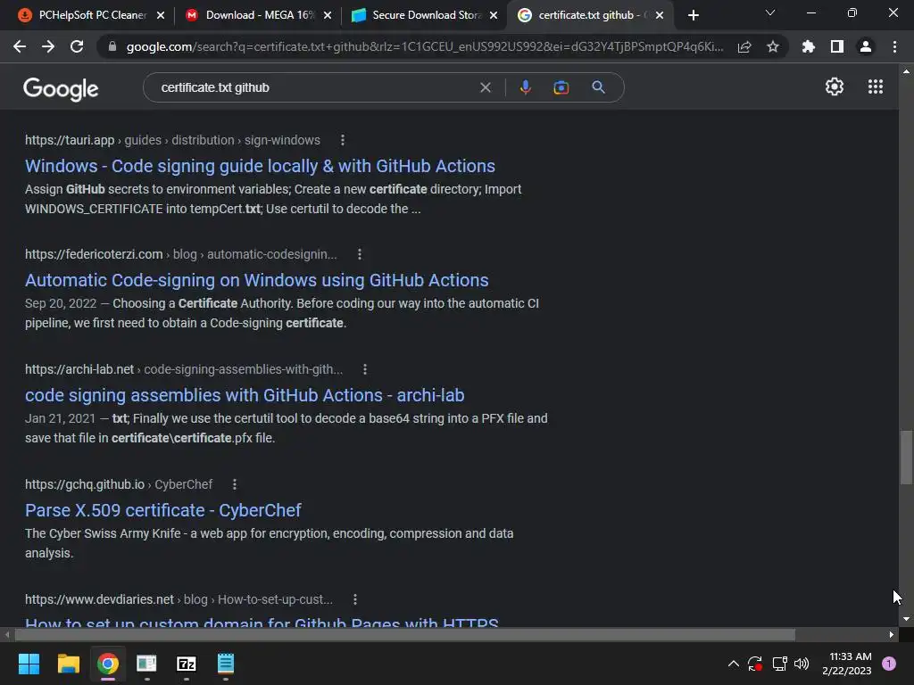View site information via lock icon

click(x=112, y=46)
